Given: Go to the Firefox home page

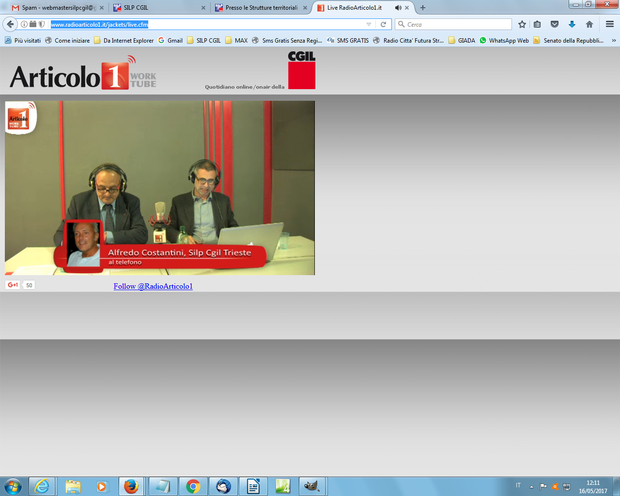Looking at the screenshot, I should (x=589, y=24).
